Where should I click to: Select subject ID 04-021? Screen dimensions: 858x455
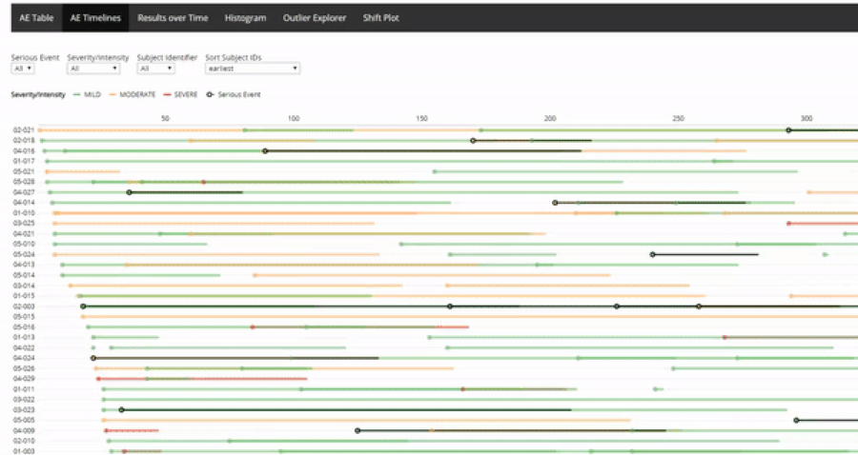coord(24,234)
